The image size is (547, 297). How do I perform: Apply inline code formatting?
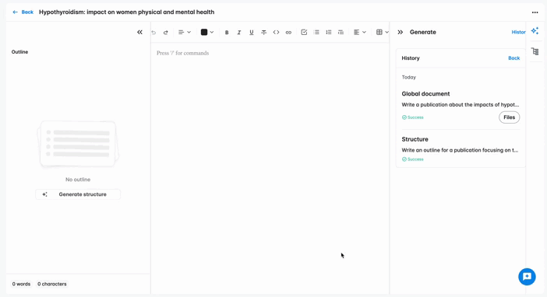coord(276,33)
